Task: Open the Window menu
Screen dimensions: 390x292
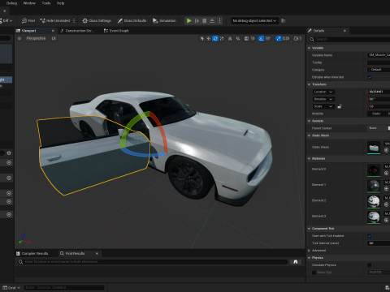Action: [x=29, y=3]
